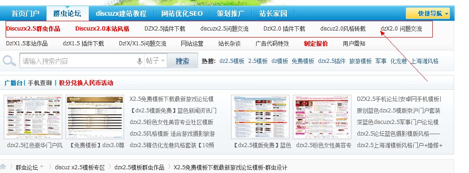
Task: Go to 首页门户 tab
Action: [x=26, y=13]
